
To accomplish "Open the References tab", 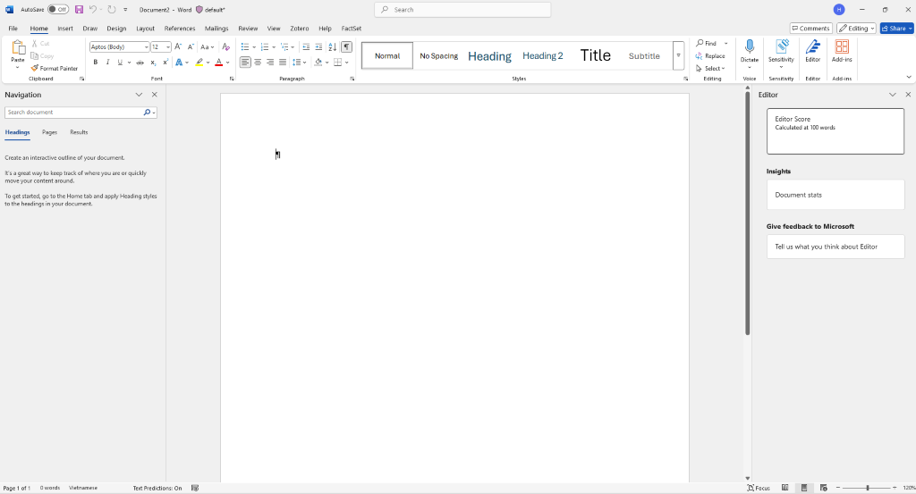I will 180,28.
